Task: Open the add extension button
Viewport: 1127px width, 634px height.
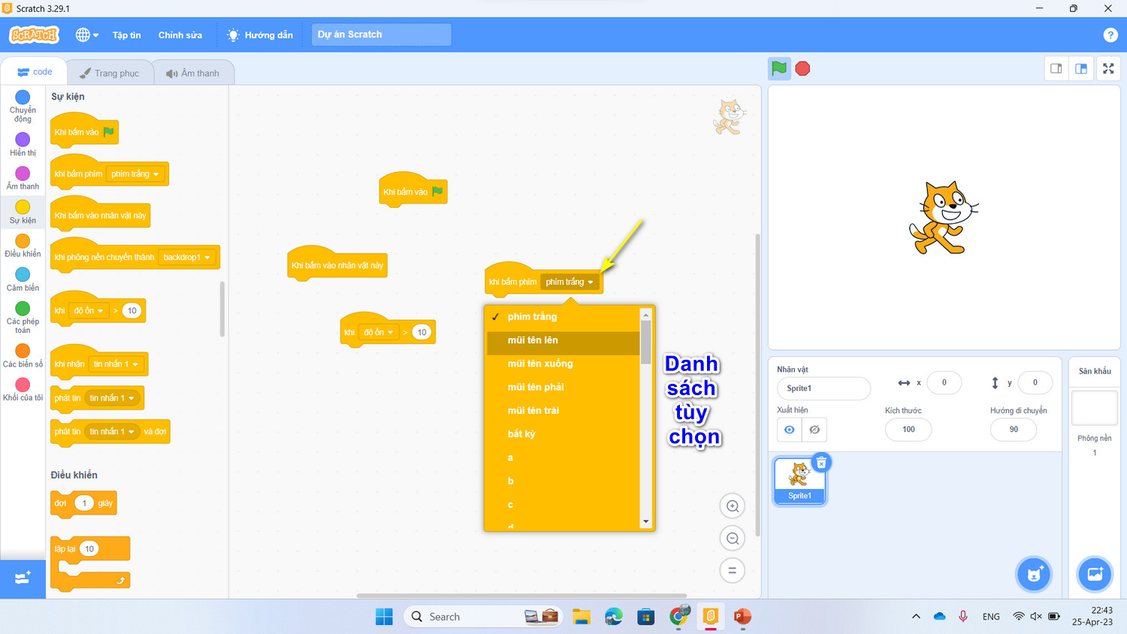Action: (23, 578)
